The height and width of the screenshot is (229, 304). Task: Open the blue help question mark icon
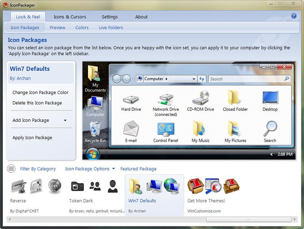click(x=294, y=16)
